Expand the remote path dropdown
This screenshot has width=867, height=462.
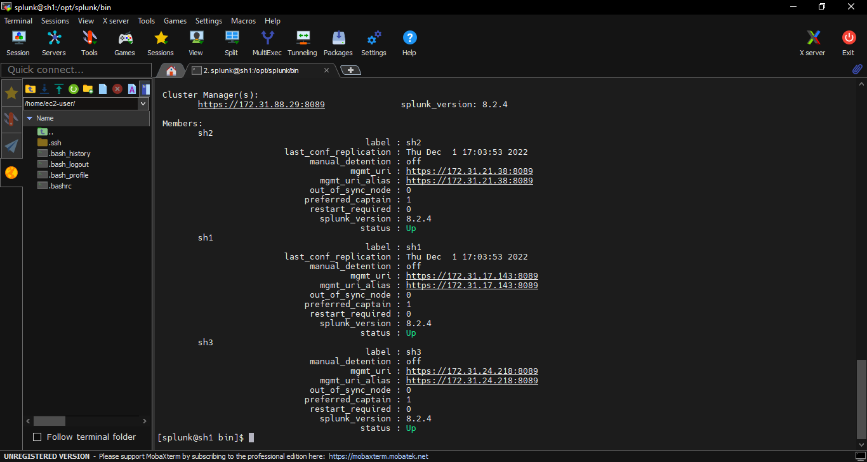pyautogui.click(x=143, y=103)
